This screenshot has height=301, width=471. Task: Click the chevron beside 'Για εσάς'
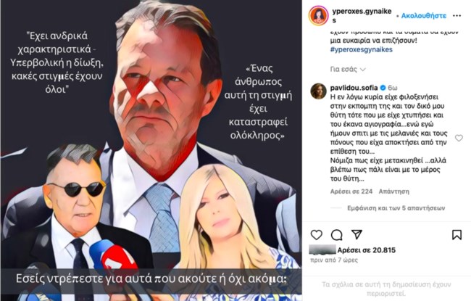click(x=363, y=70)
